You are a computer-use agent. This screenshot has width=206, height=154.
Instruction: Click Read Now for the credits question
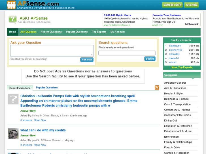coord(40,145)
